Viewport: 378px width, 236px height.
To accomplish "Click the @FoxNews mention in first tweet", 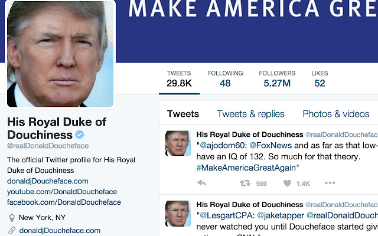I will (271, 146).
